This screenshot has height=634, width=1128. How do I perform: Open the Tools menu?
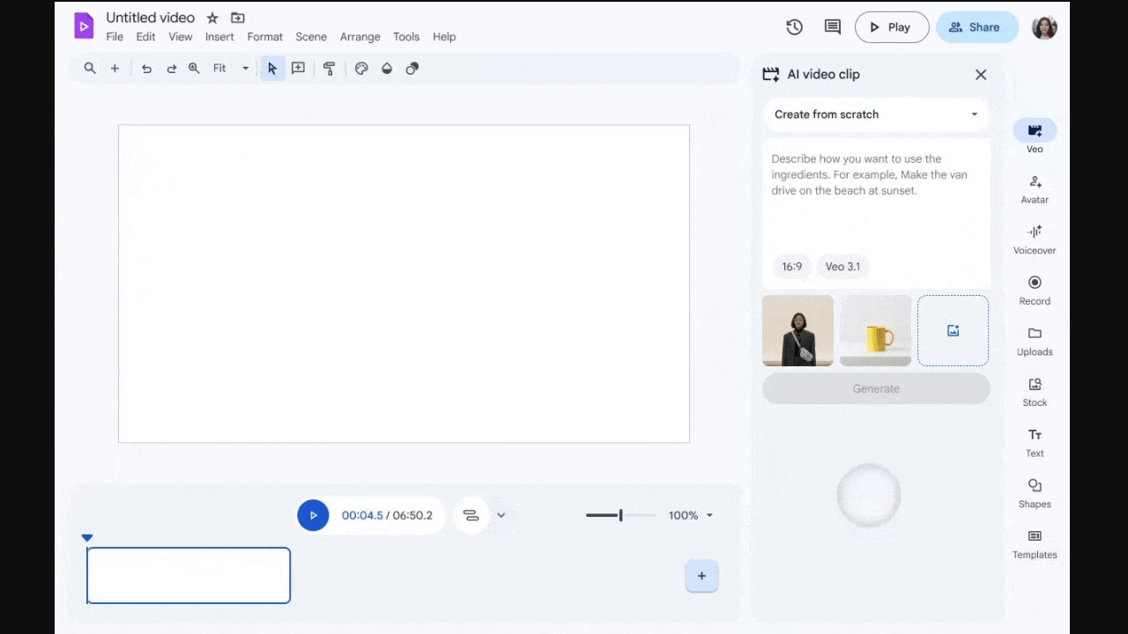[406, 37]
